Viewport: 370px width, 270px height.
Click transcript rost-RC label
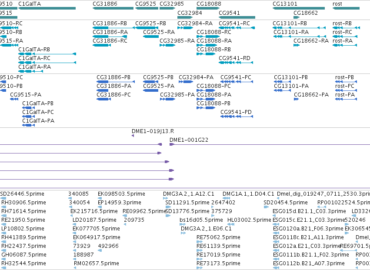(x=343, y=32)
